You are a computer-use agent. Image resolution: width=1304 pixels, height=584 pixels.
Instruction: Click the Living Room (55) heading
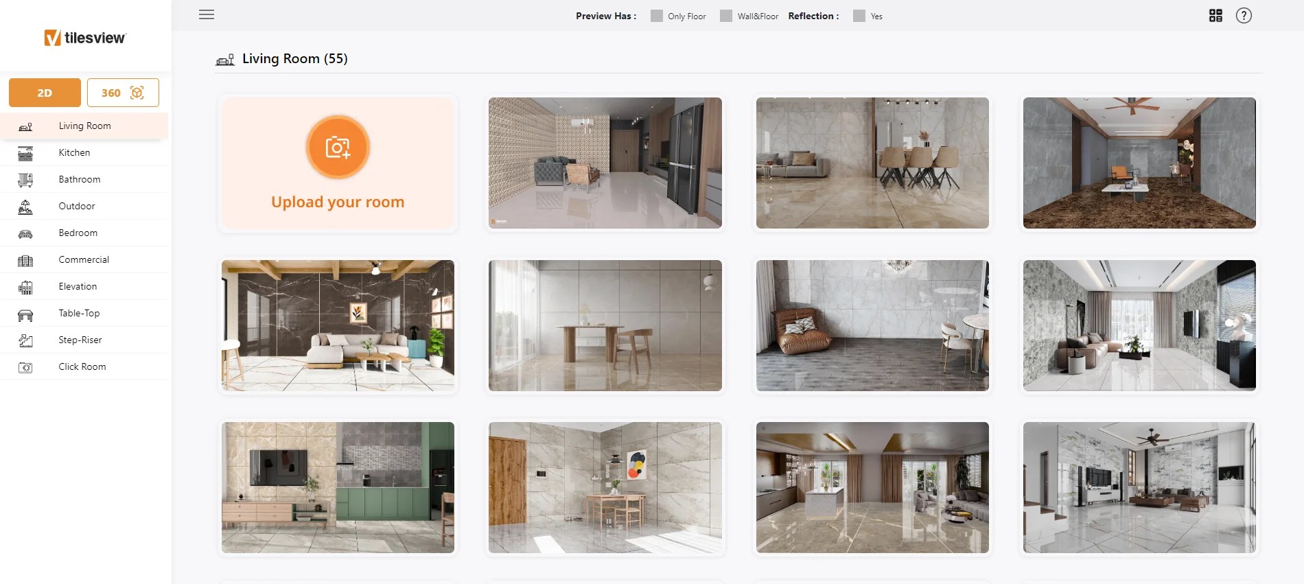295,59
